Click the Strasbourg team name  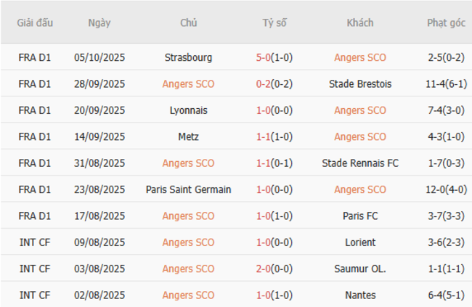coord(188,57)
